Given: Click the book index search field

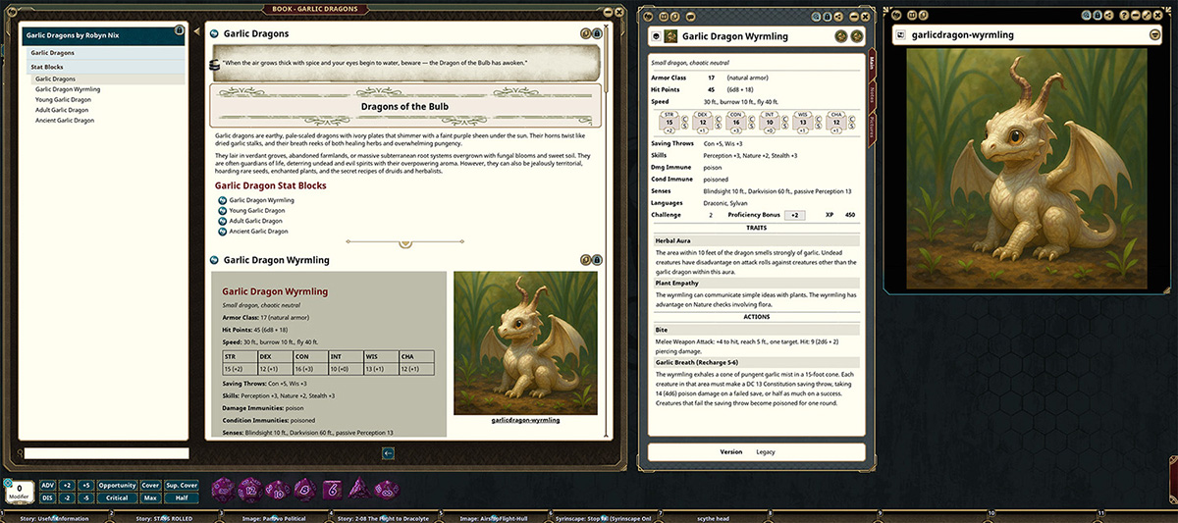Looking at the screenshot, I should [x=106, y=453].
